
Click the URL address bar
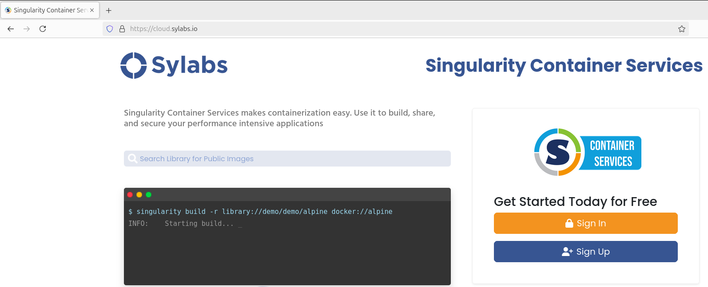pos(395,29)
